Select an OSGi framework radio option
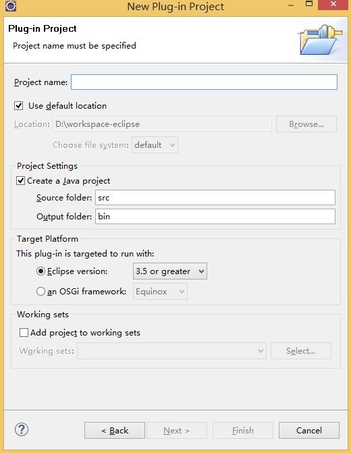351x453 pixels. (40, 291)
